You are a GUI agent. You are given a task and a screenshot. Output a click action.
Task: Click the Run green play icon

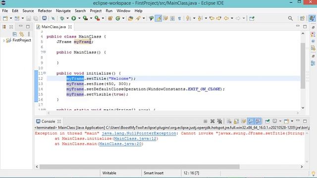pos(74,18)
